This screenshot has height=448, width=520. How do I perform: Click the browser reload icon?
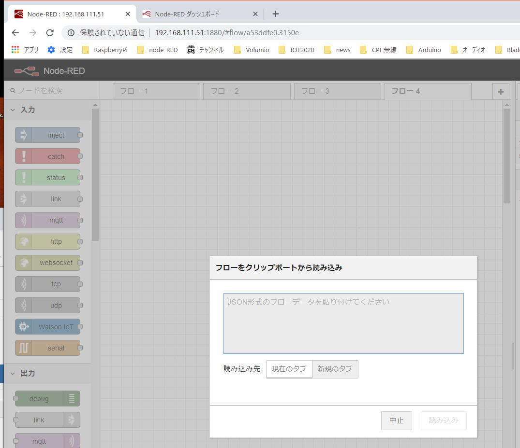[49, 33]
